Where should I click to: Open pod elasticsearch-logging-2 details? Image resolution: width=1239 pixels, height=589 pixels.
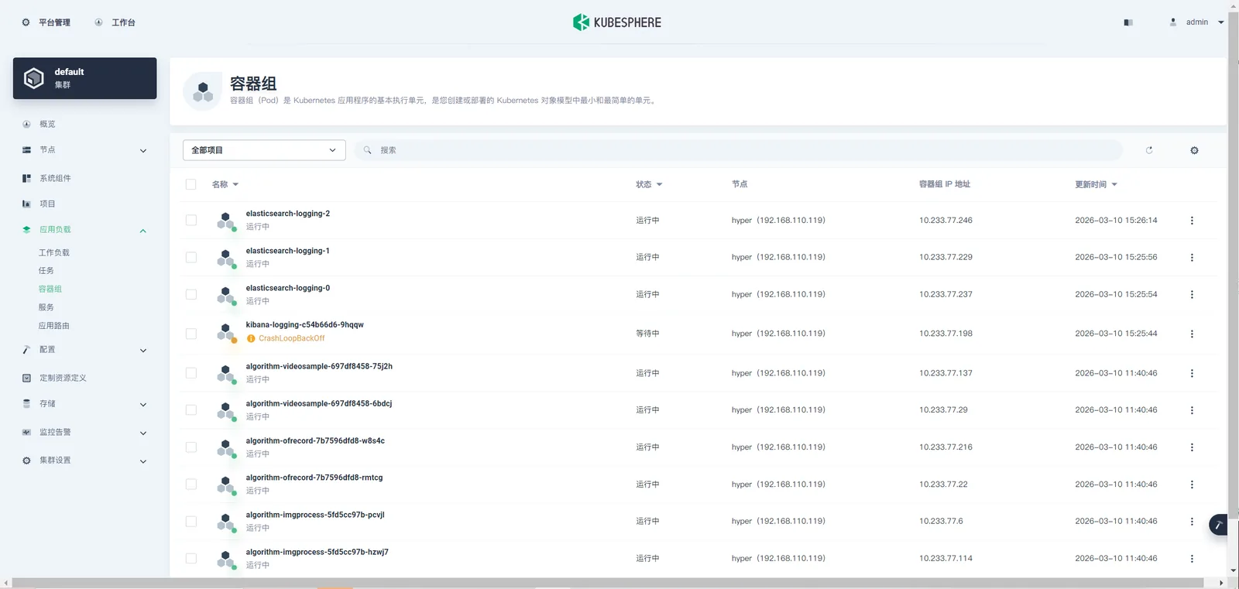[288, 214]
